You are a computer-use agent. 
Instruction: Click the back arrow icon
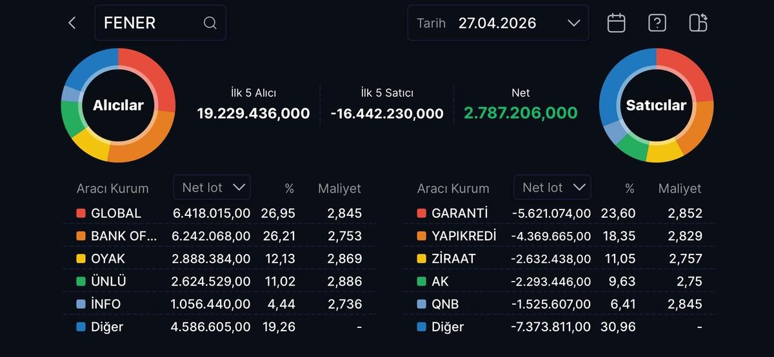click(x=72, y=23)
